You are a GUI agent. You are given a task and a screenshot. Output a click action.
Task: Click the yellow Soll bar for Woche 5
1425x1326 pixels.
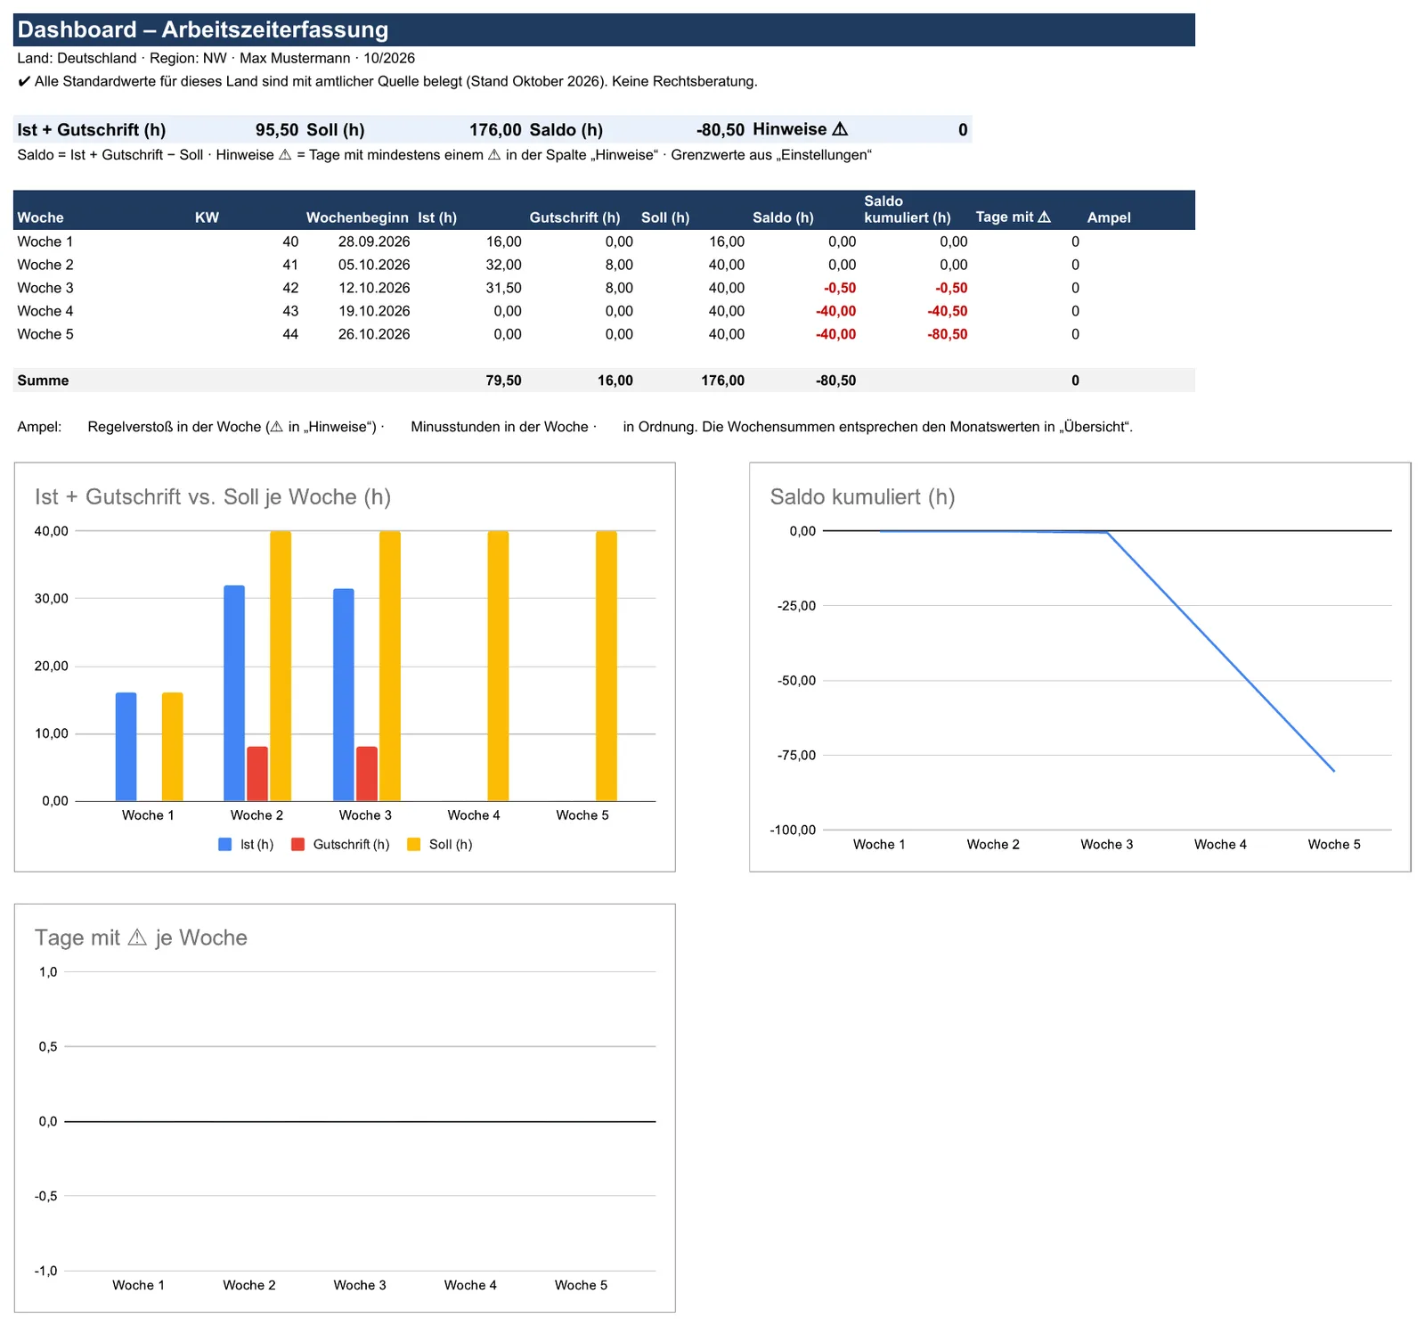pyautogui.click(x=607, y=666)
